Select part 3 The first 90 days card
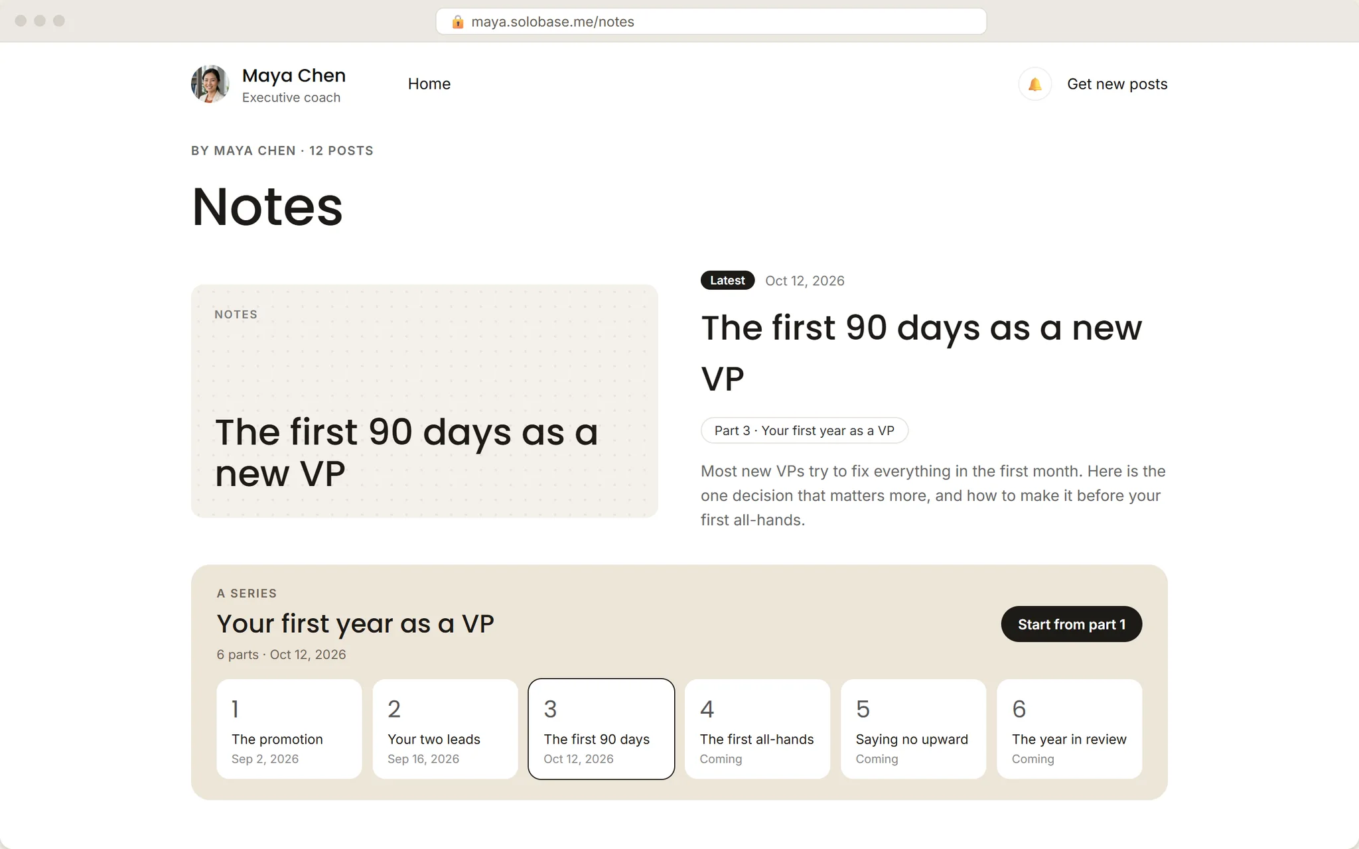 (601, 729)
